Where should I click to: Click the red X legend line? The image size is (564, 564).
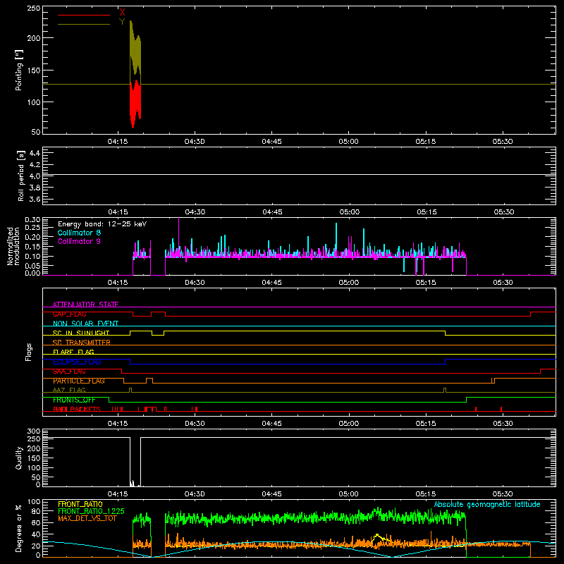[84, 15]
